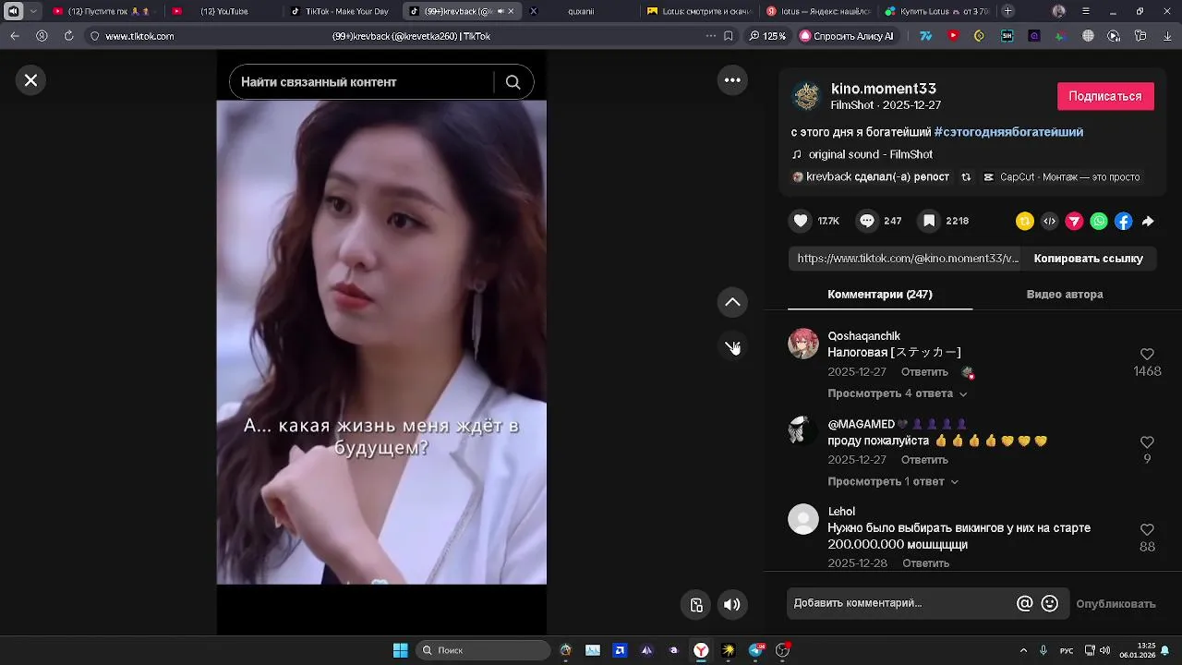
Task: Share via the red send-to-friends icon
Action: [x=1074, y=221]
